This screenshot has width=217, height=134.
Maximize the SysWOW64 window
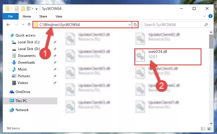pos(194,8)
